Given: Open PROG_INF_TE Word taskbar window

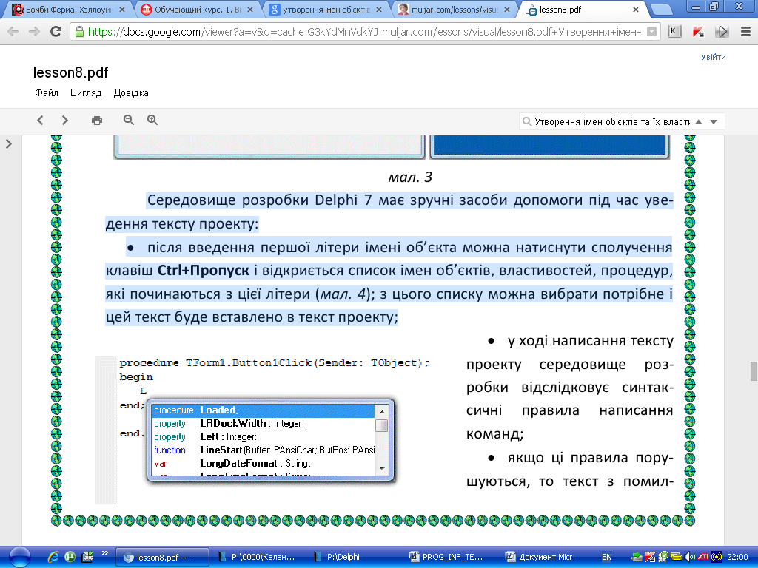Looking at the screenshot, I should pos(449,558).
